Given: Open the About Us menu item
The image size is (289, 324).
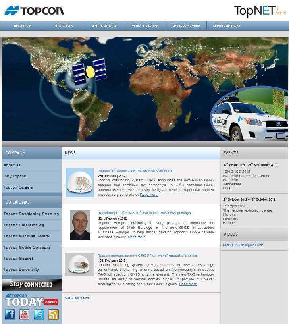Looking at the screenshot, I should pos(23,26).
